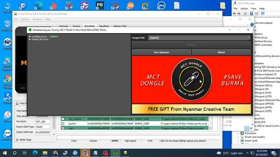Switch to the Memory Test tab
Screen dimensions: 280x157
pyautogui.click(x=120, y=26)
